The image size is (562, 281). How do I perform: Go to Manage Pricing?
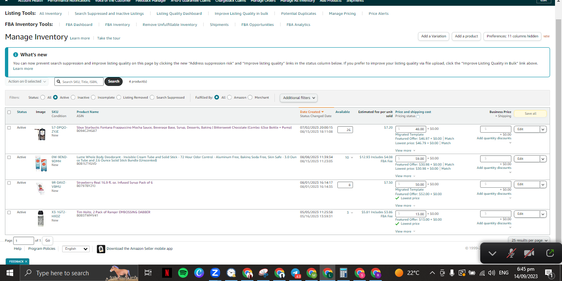[342, 14]
